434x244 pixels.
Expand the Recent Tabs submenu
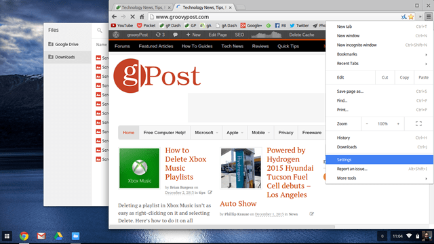(x=380, y=63)
